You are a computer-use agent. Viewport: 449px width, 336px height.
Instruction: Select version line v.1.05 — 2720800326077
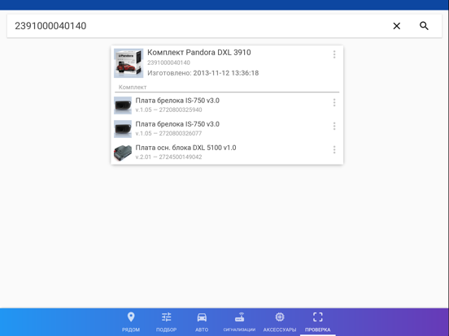(168, 133)
